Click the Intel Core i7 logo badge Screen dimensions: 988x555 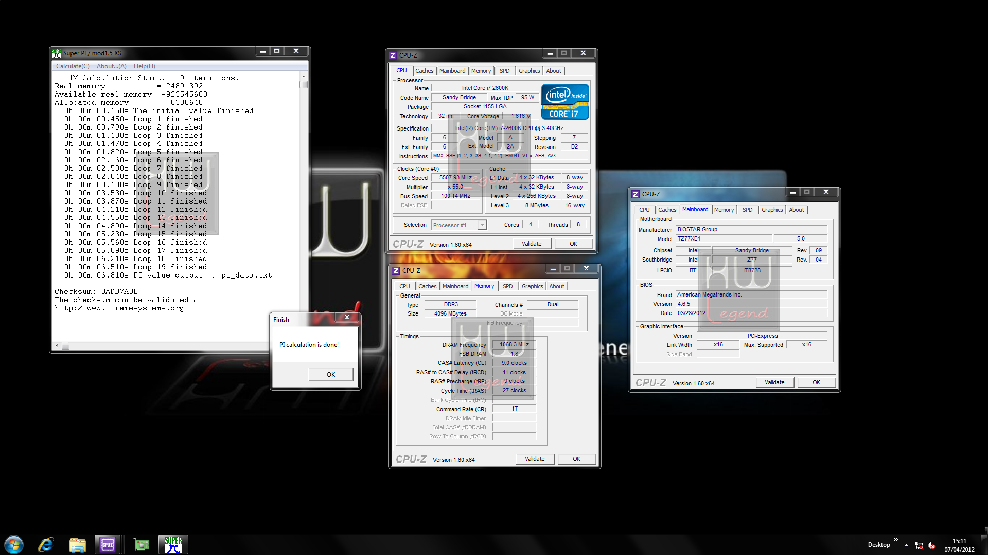tap(565, 102)
